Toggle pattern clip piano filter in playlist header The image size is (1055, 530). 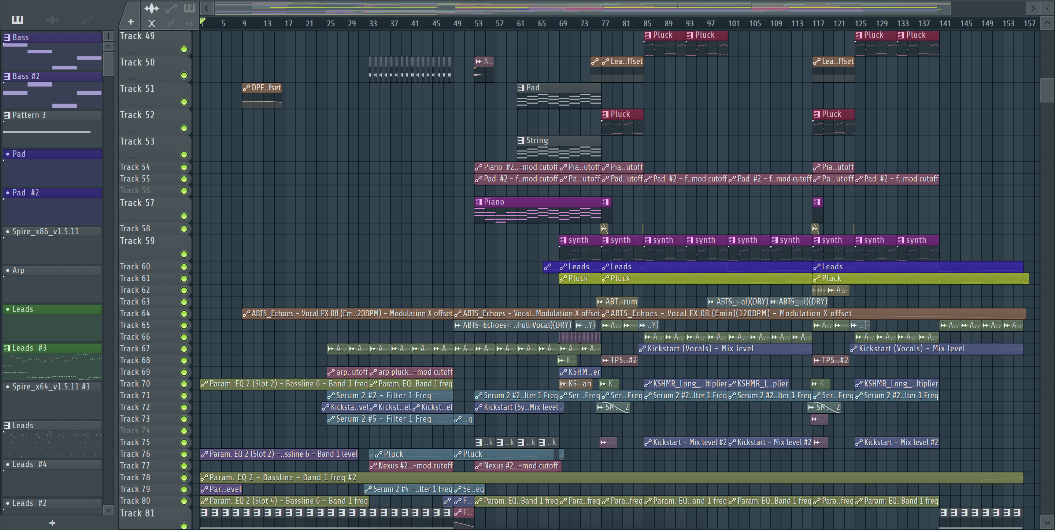coord(189,8)
